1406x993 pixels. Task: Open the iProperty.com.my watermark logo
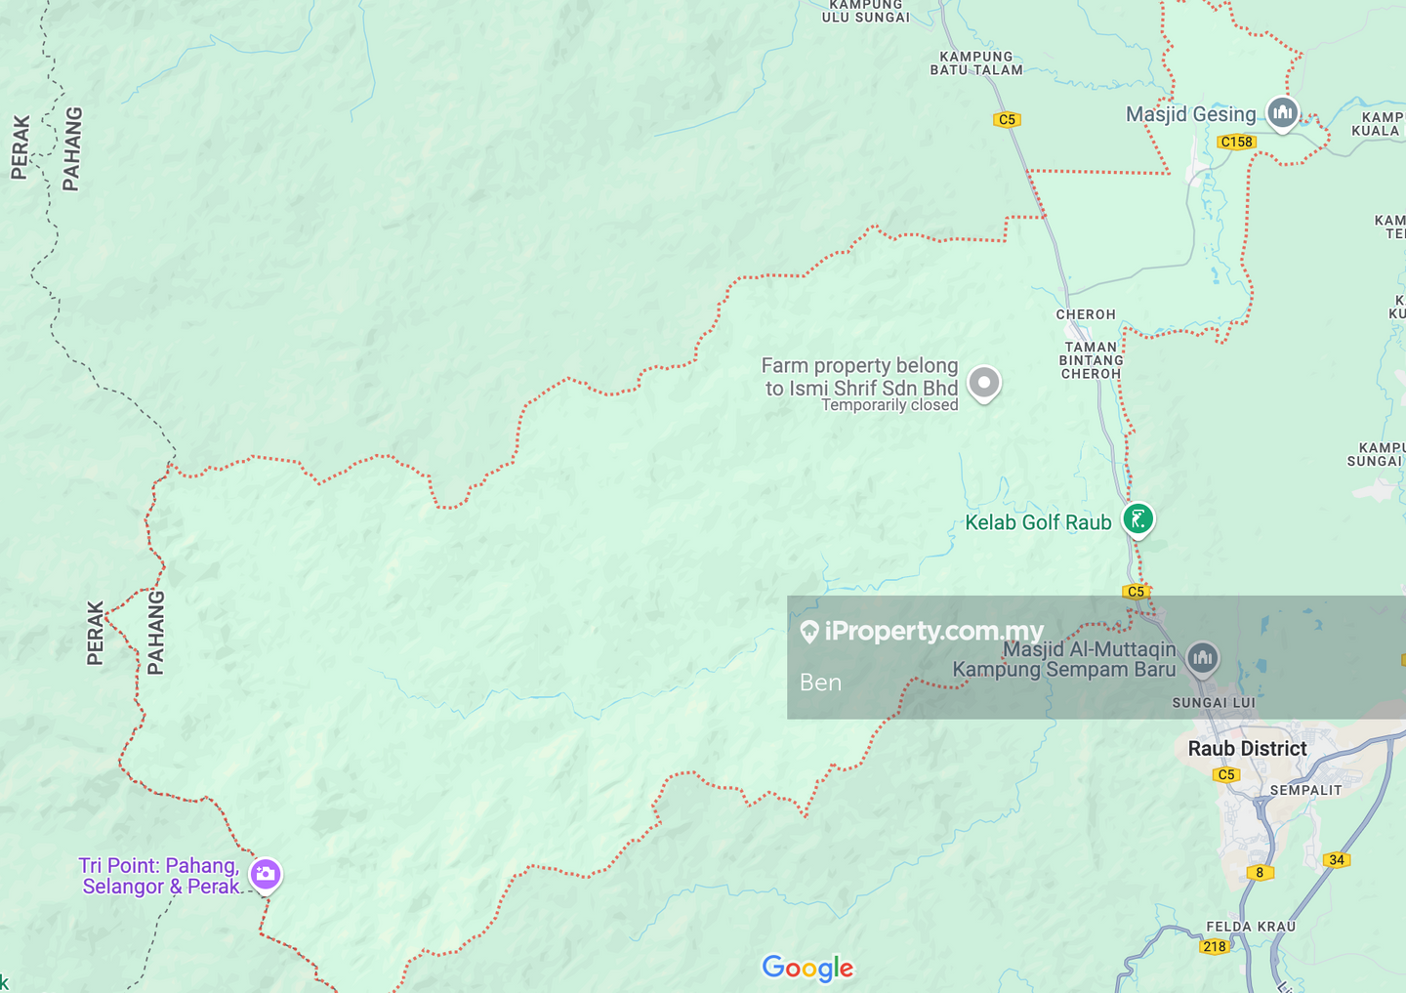pyautogui.click(x=922, y=632)
